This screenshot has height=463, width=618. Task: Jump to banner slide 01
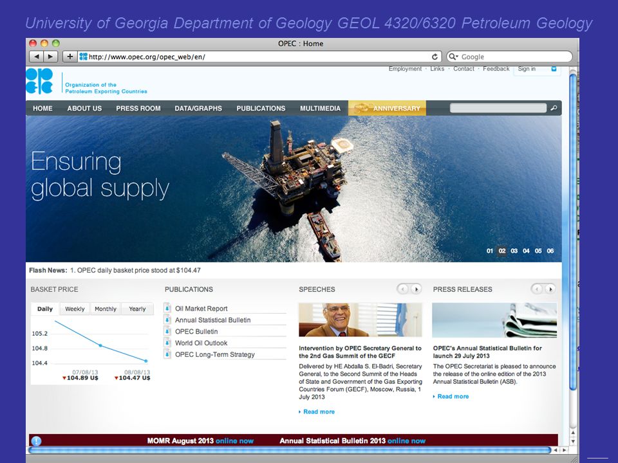pos(489,251)
